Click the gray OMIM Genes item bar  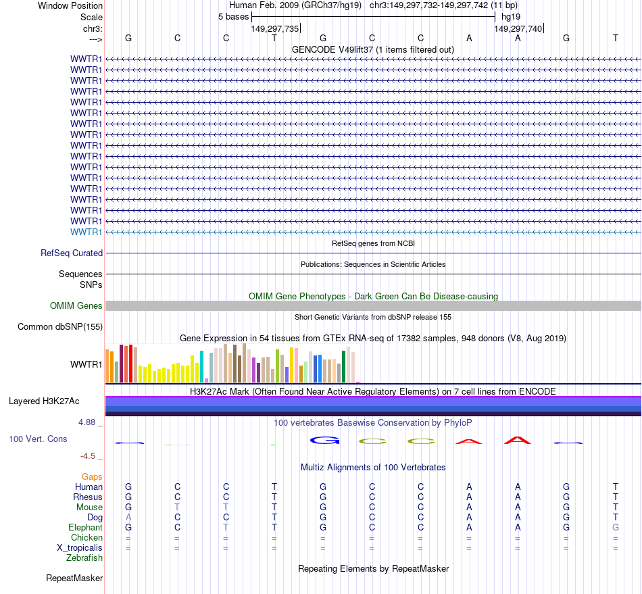click(x=373, y=306)
